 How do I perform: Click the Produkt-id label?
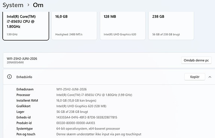point(24,123)
